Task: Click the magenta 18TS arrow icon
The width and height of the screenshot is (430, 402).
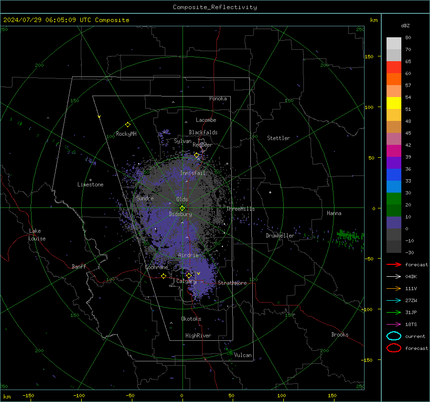Action: pos(394,325)
